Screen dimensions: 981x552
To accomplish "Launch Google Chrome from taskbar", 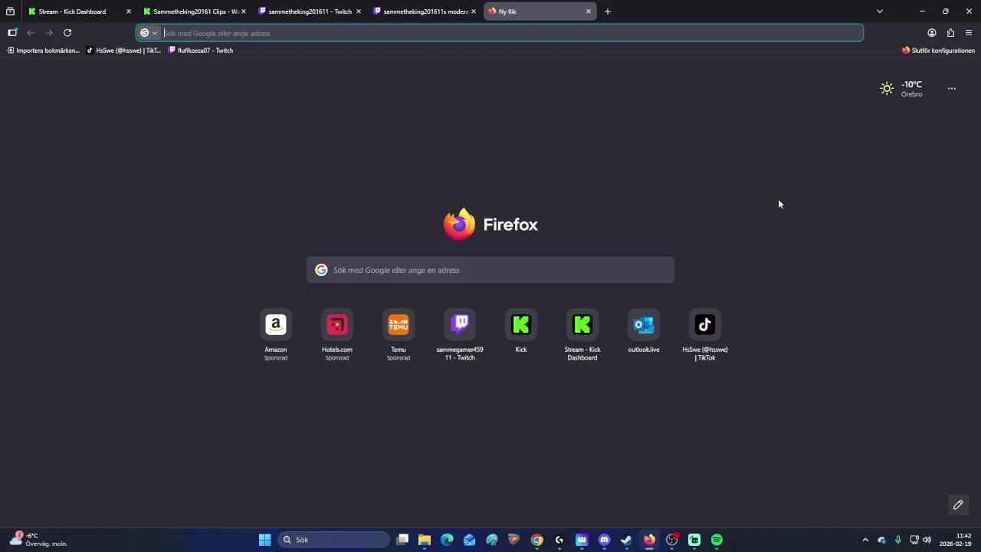I will click(537, 540).
